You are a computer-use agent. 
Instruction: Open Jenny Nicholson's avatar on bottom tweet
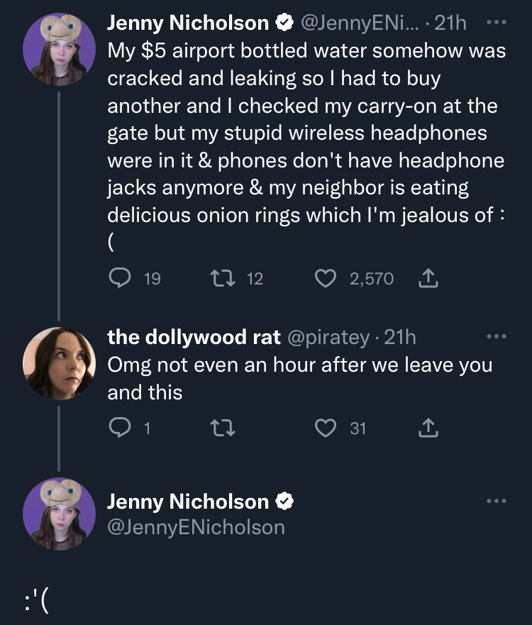coord(59,514)
